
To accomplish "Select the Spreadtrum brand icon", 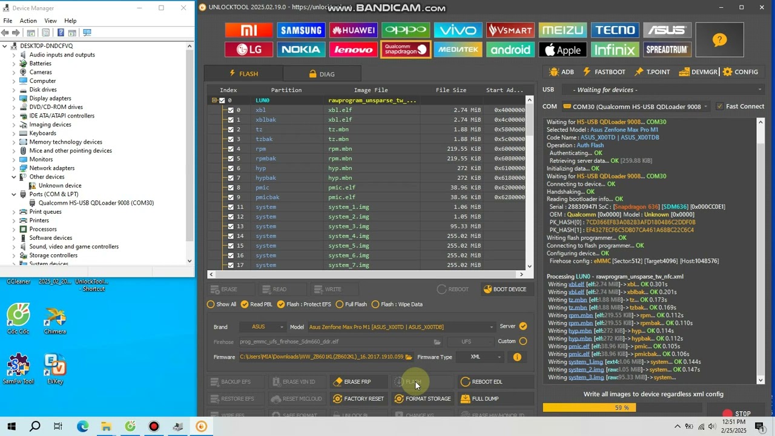I will (667, 50).
